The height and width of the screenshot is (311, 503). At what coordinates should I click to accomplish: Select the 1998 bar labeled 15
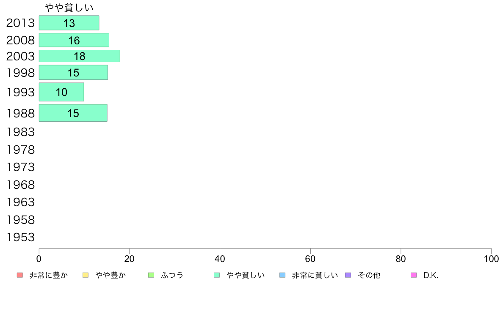click(x=74, y=72)
